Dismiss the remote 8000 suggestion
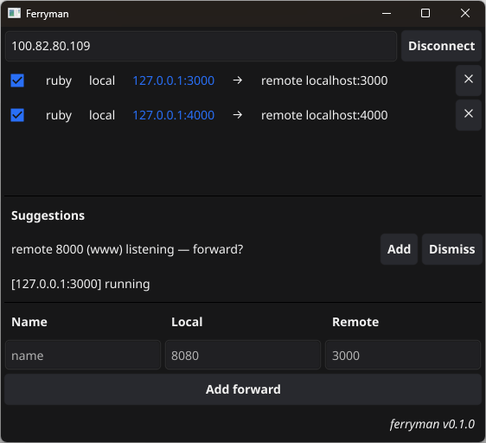Screen dimensions: 486x443 coord(452,249)
